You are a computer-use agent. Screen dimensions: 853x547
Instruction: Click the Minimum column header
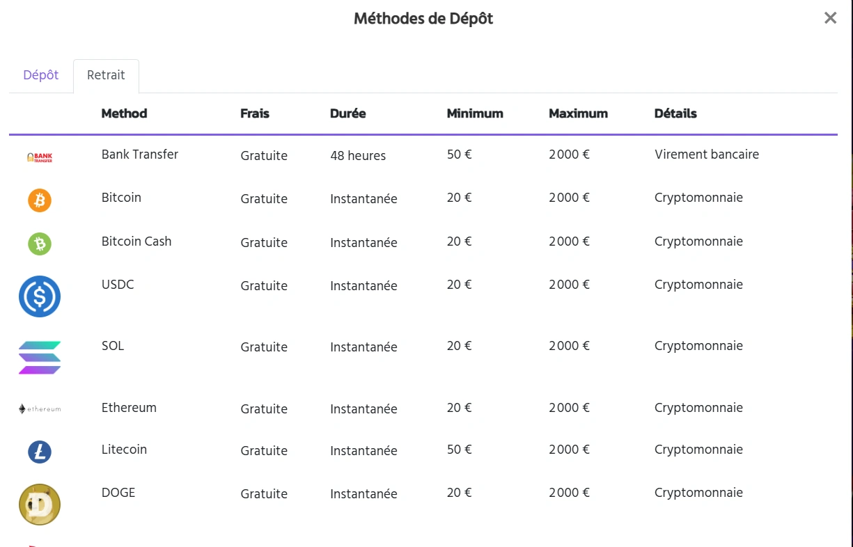click(x=475, y=113)
